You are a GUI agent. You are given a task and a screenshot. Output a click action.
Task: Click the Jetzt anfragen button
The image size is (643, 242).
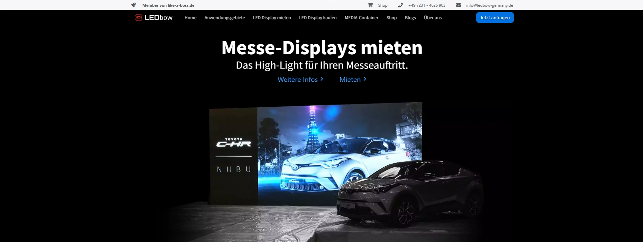point(495,18)
